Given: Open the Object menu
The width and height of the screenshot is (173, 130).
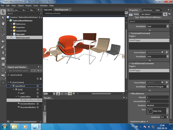Looking at the screenshot, I should pos(21,5).
